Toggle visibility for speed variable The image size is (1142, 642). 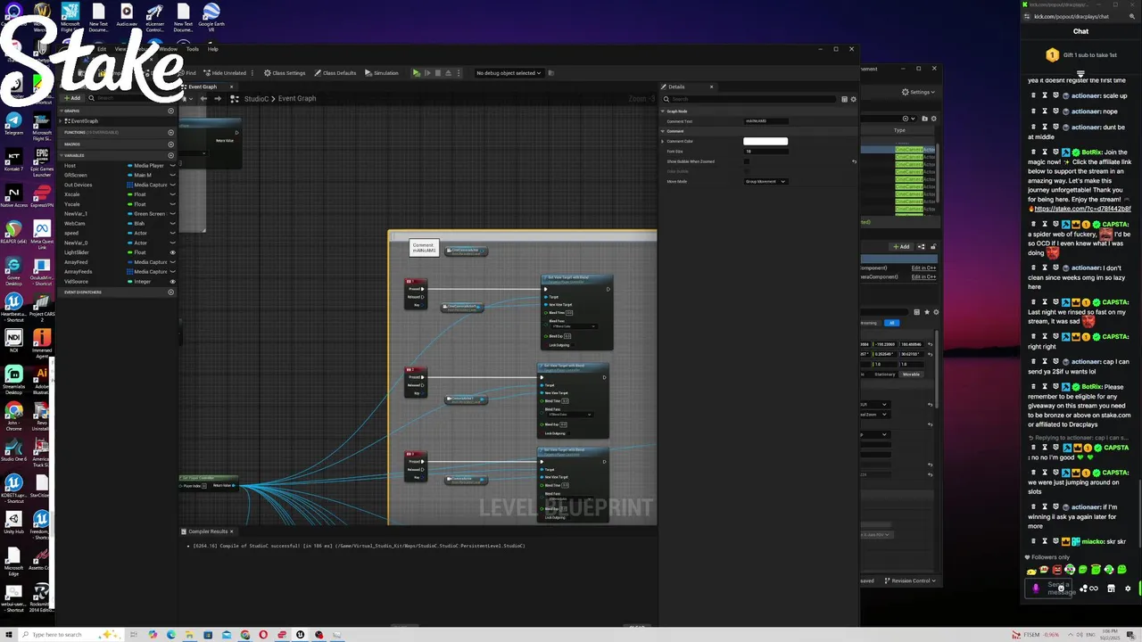[172, 233]
